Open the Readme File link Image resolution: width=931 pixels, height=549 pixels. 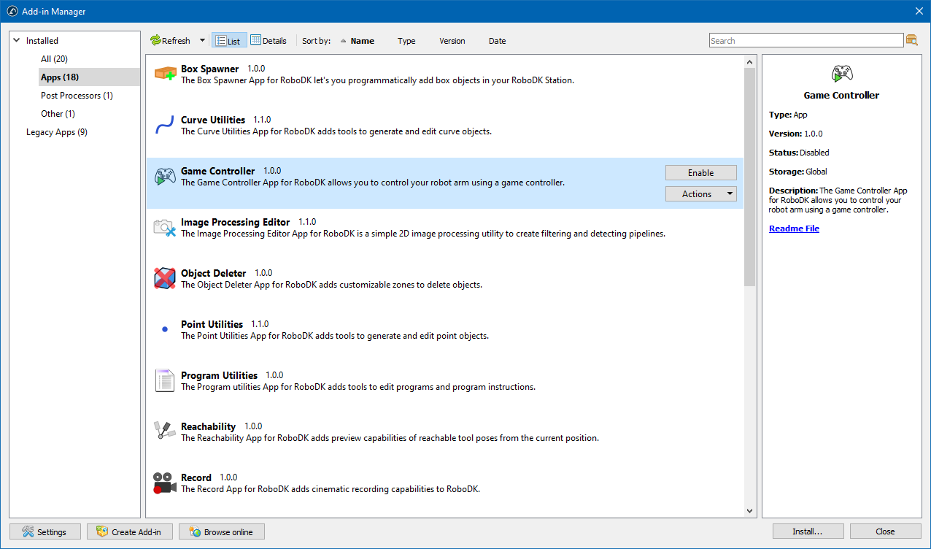coord(794,229)
